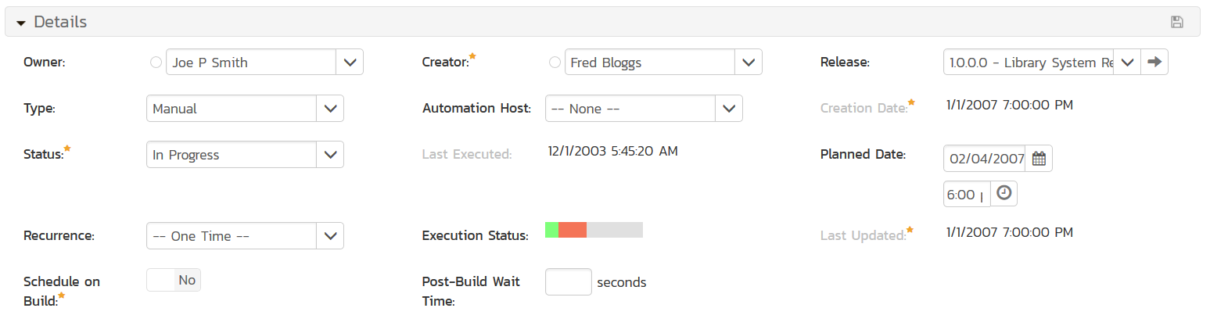The width and height of the screenshot is (1210, 326).
Task: Open the Planned Date calendar picker
Action: [x=1039, y=159]
